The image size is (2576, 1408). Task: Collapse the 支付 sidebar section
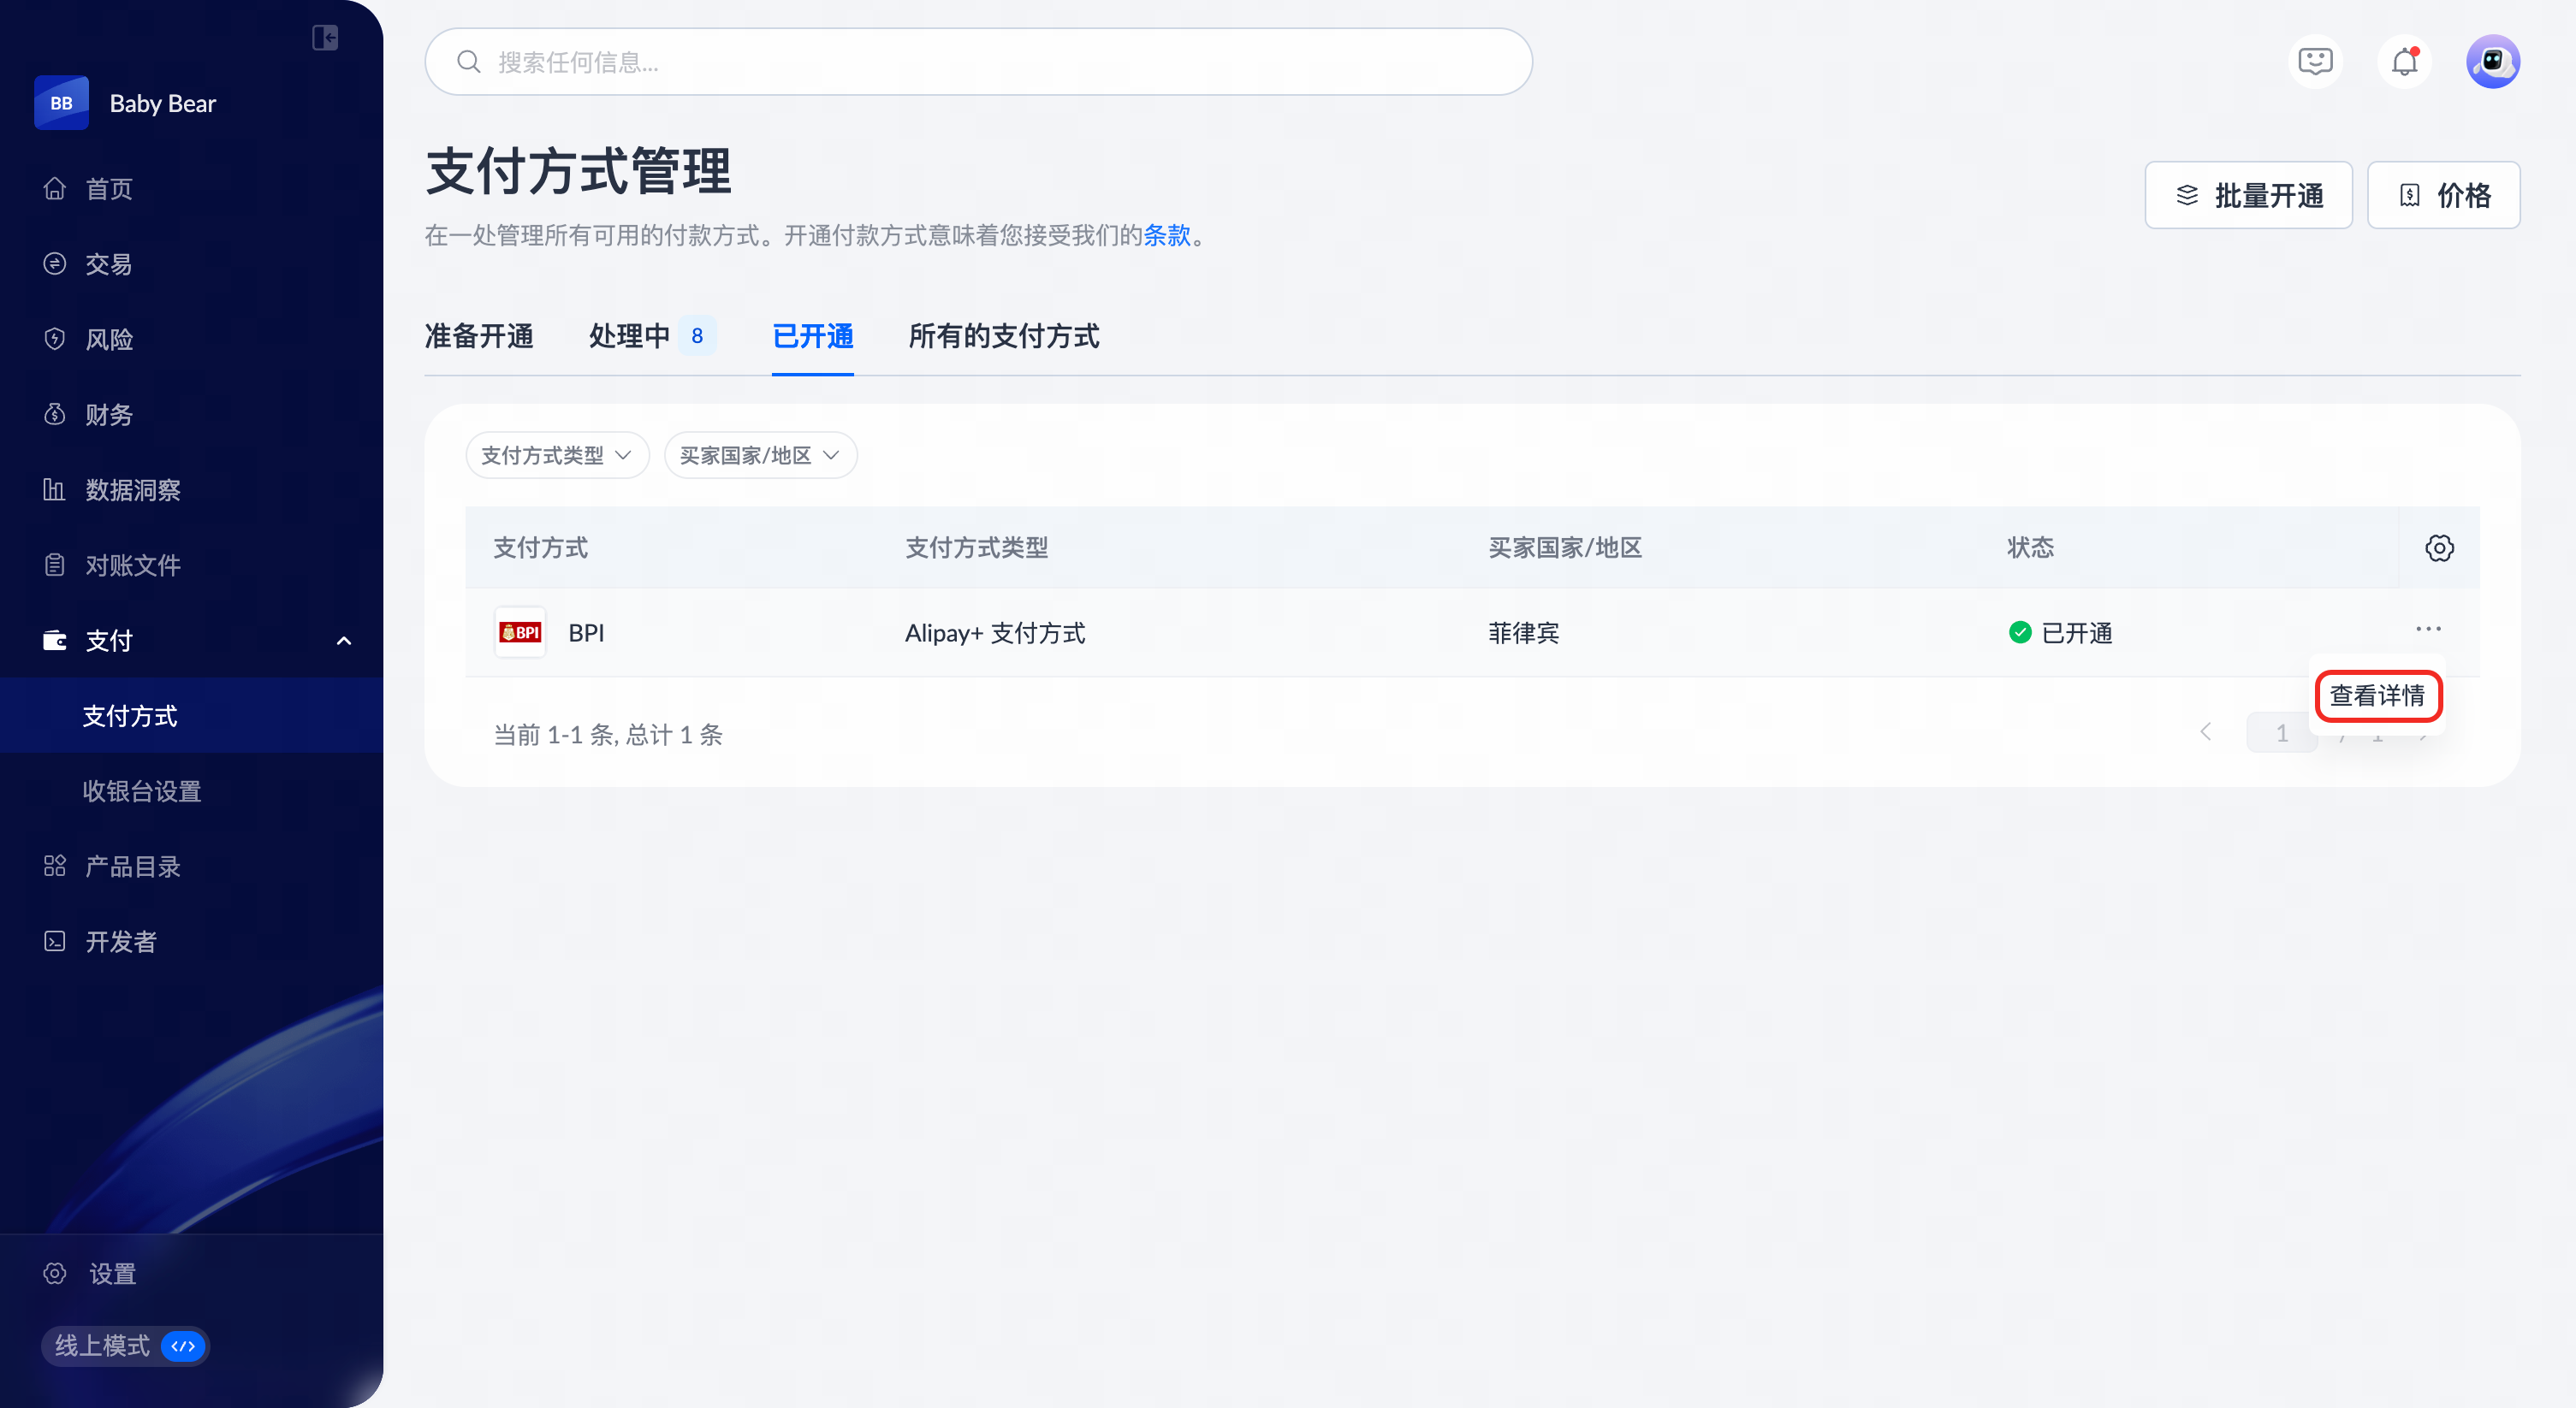(343, 641)
